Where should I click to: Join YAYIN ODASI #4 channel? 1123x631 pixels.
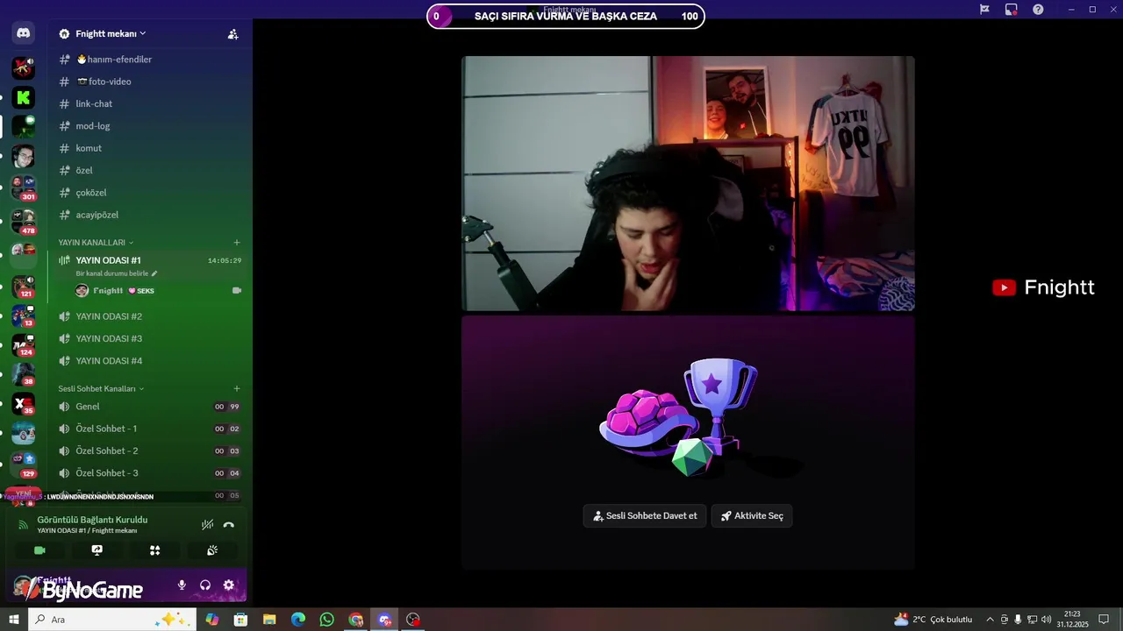149,360
